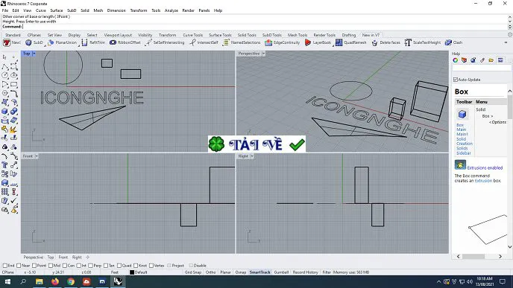Open the Perspective viewport dropdown arrow

pyautogui.click(x=263, y=54)
